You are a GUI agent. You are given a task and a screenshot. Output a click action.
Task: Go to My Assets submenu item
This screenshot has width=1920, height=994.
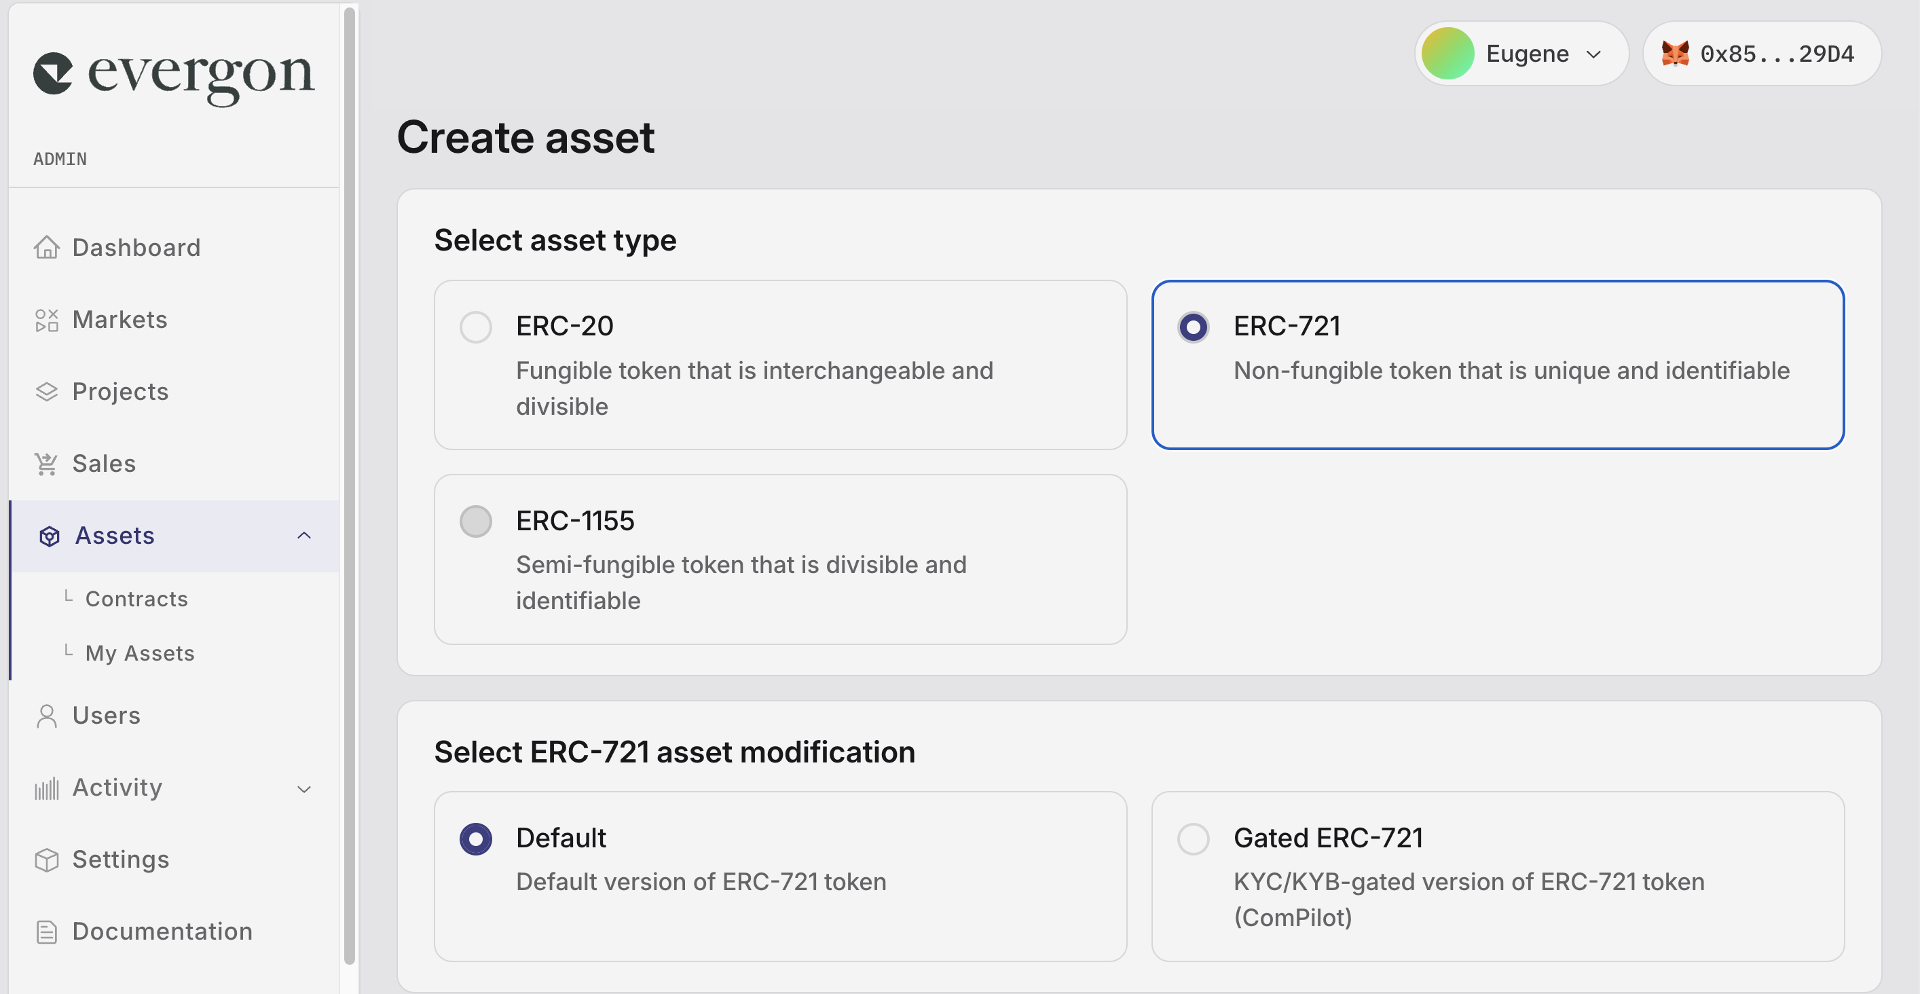point(140,653)
